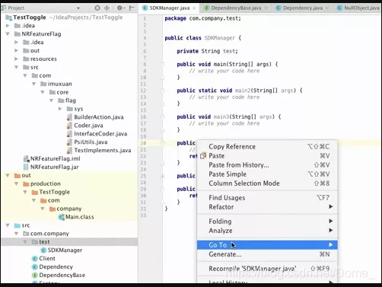Viewport: 382px width, 287px height.
Task: Choose Paste from History menu item
Action: pyautogui.click(x=267, y=165)
